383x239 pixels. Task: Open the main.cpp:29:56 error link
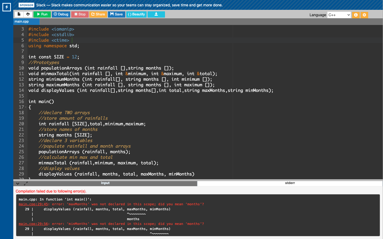(33, 224)
